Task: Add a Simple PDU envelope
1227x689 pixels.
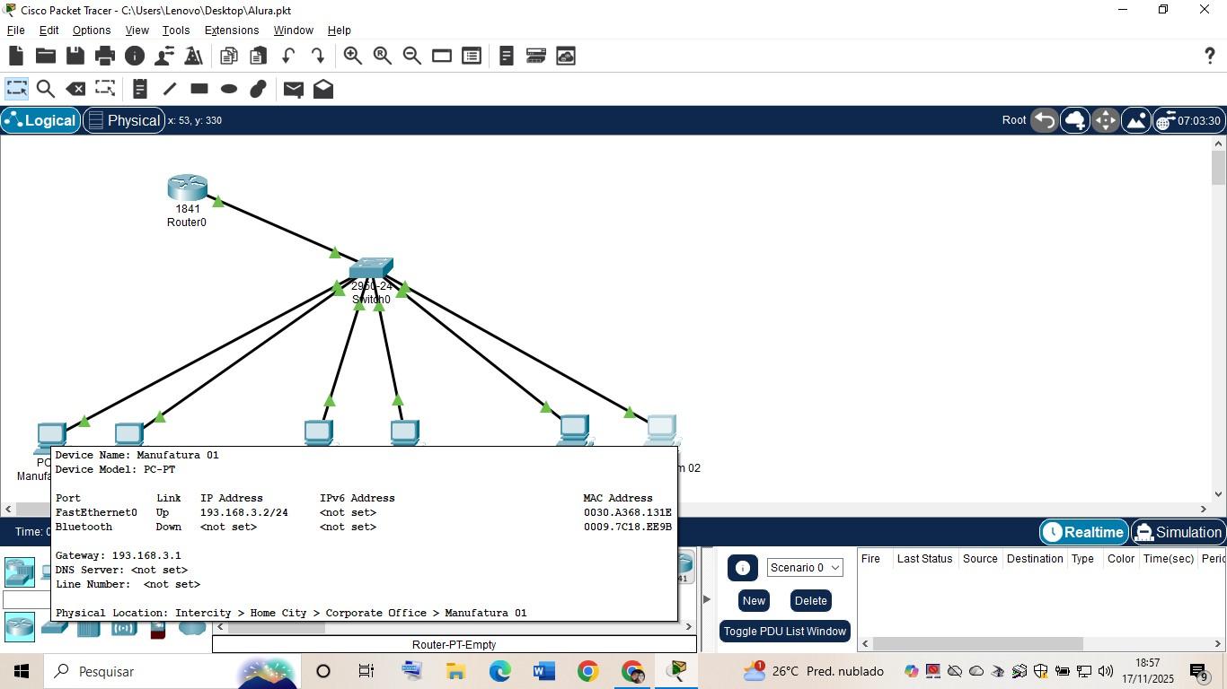Action: pos(294,89)
